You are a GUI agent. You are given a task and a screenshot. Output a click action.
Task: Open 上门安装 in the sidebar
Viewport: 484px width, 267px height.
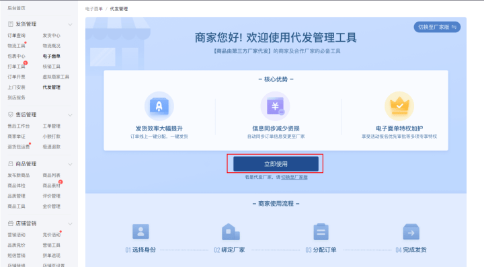pos(16,87)
